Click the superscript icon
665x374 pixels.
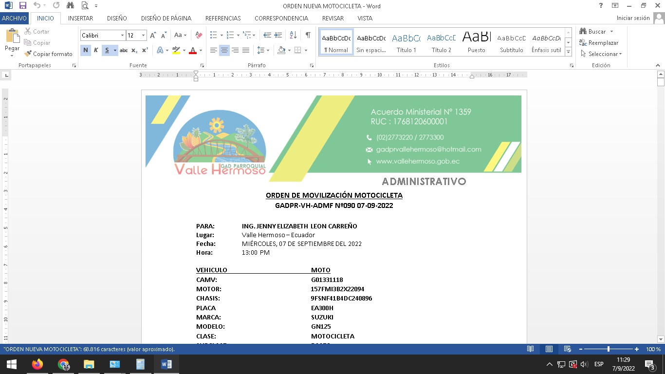[145, 50]
